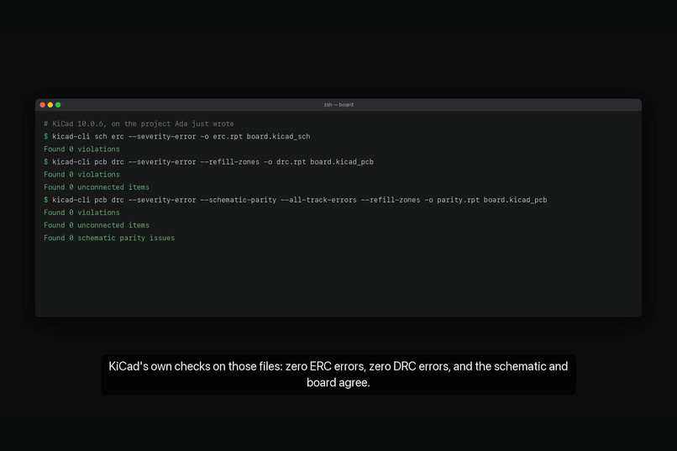Click 'Found 0 schematic parity issues' line
This screenshot has height=451, width=677.
(109, 238)
